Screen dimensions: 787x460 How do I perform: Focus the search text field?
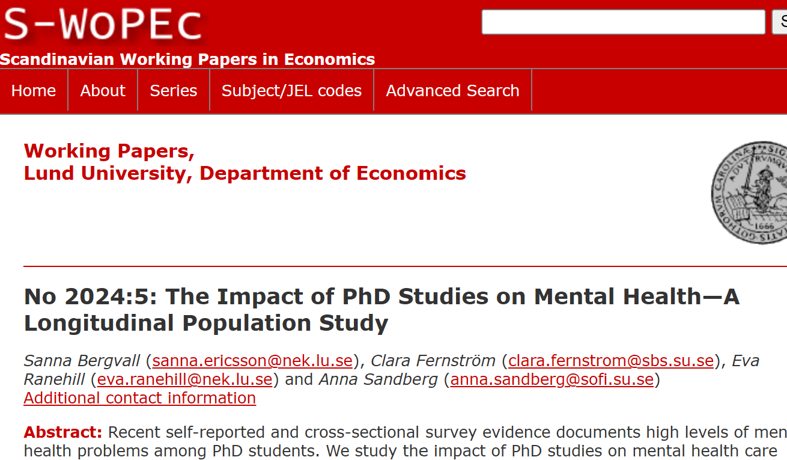click(x=623, y=22)
